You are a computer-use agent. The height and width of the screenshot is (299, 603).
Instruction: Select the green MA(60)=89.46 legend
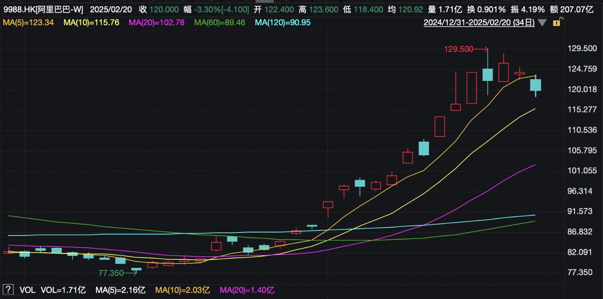(x=220, y=23)
